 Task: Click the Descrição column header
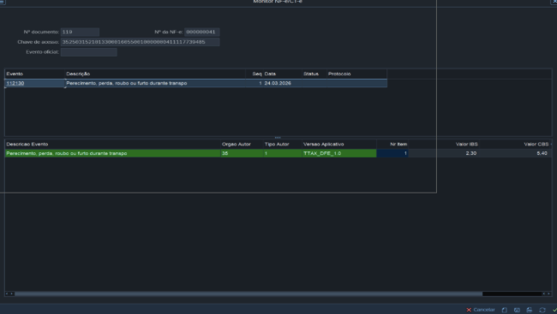(155, 74)
